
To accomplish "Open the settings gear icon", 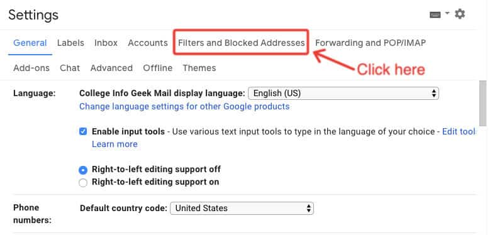I will 460,14.
